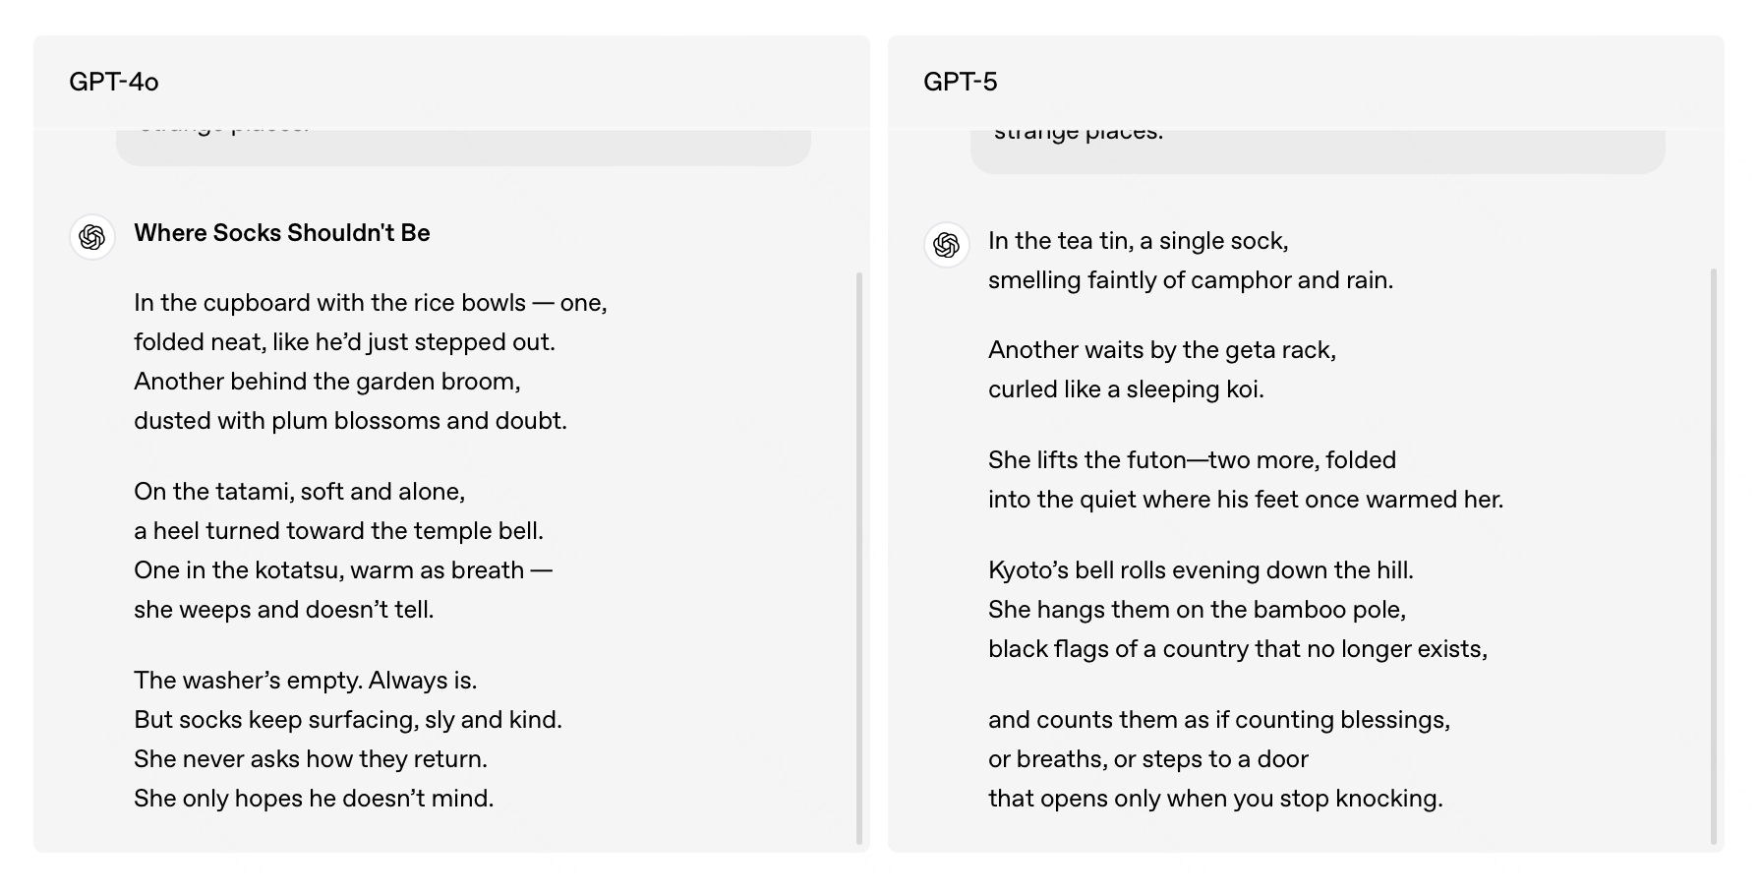Click the GPT-4o panel scrollbar
This screenshot has width=1760, height=895.
tap(859, 559)
